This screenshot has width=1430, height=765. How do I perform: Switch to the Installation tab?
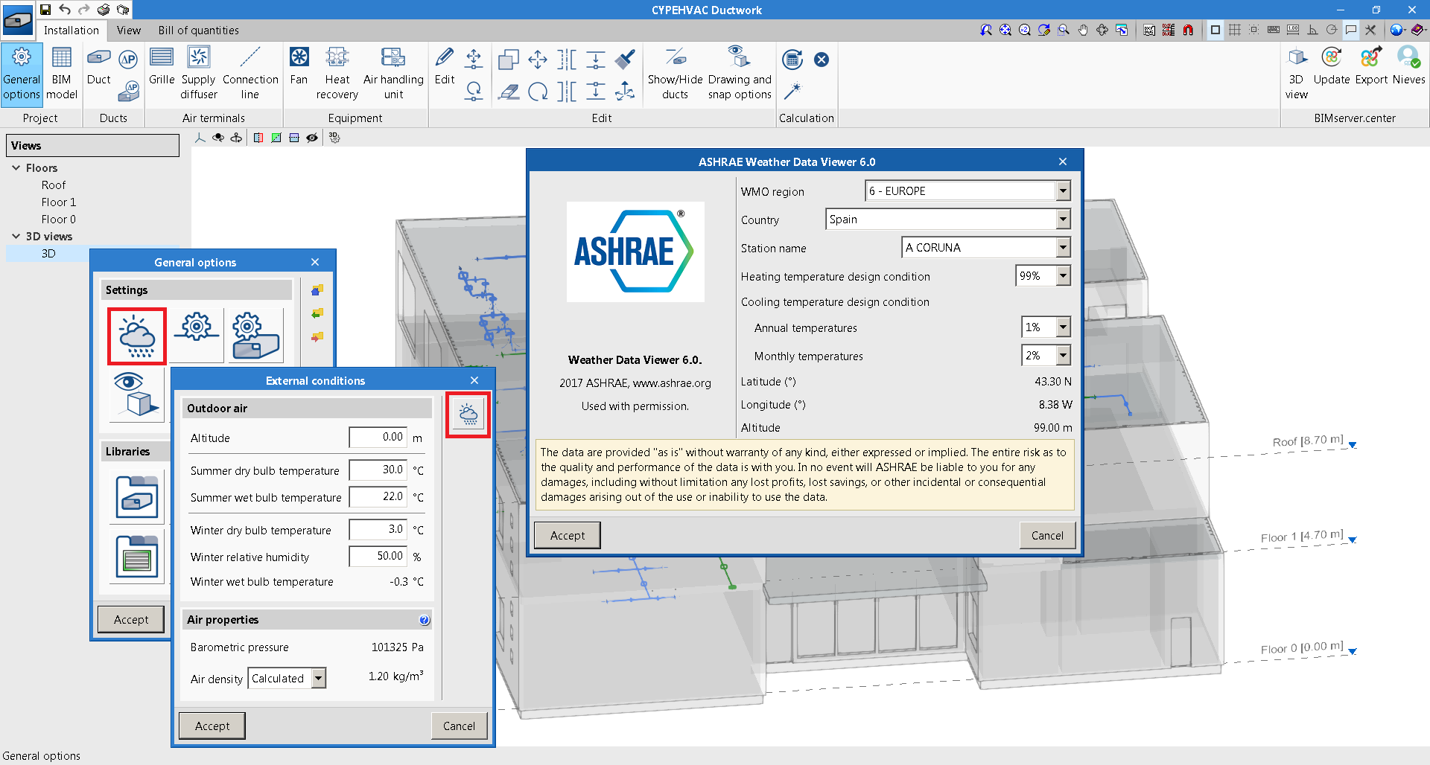(71, 31)
